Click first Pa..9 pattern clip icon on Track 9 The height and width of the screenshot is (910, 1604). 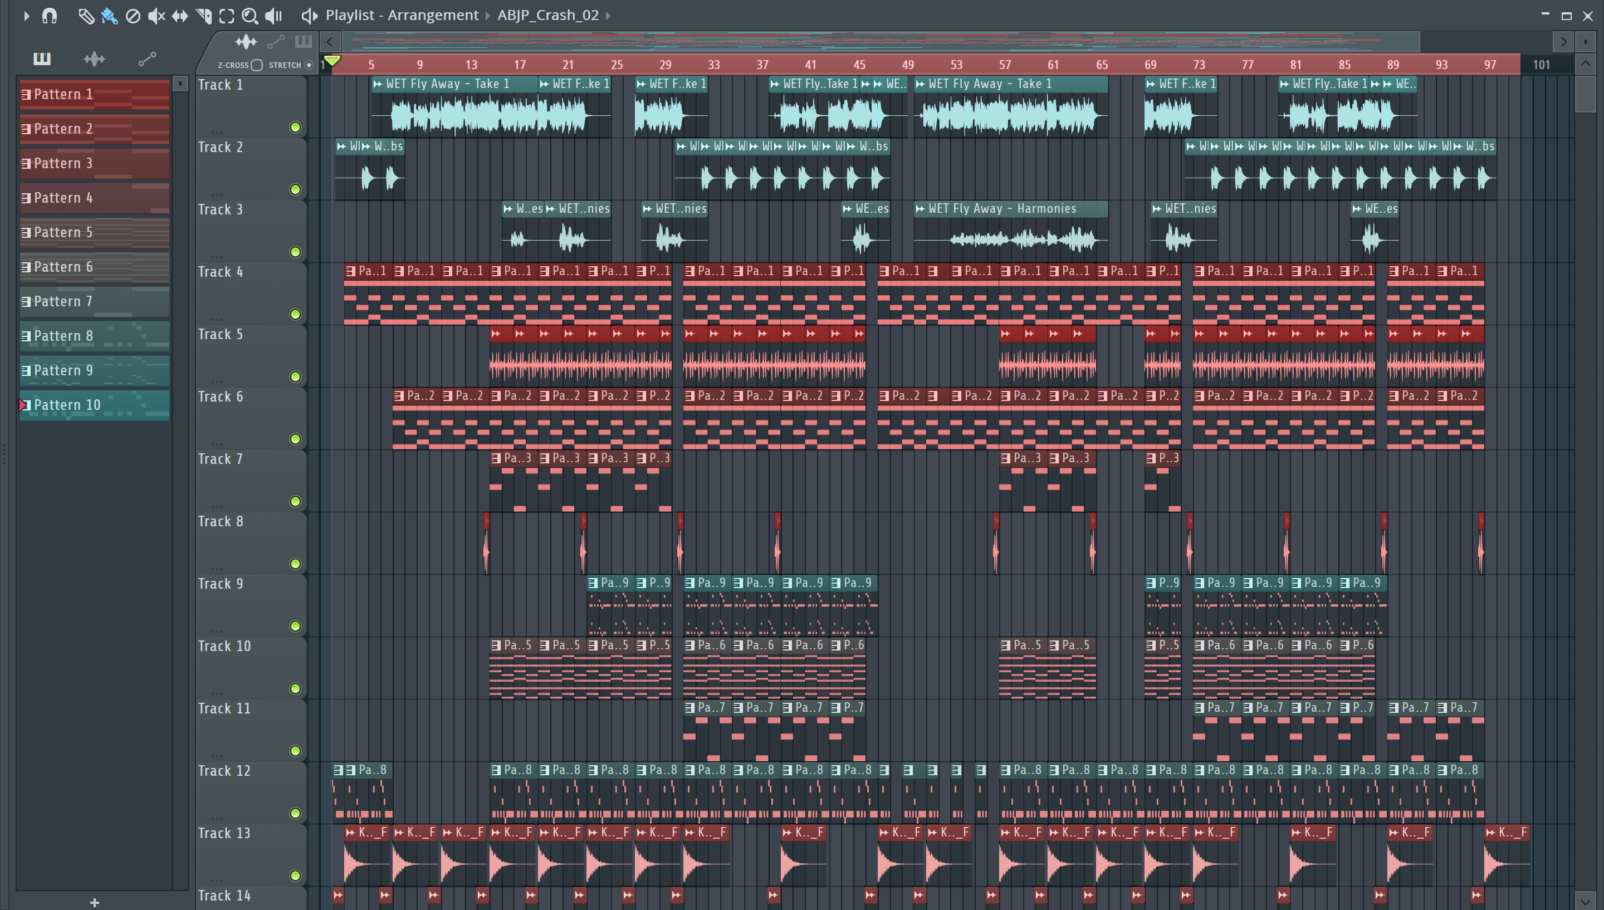(593, 583)
